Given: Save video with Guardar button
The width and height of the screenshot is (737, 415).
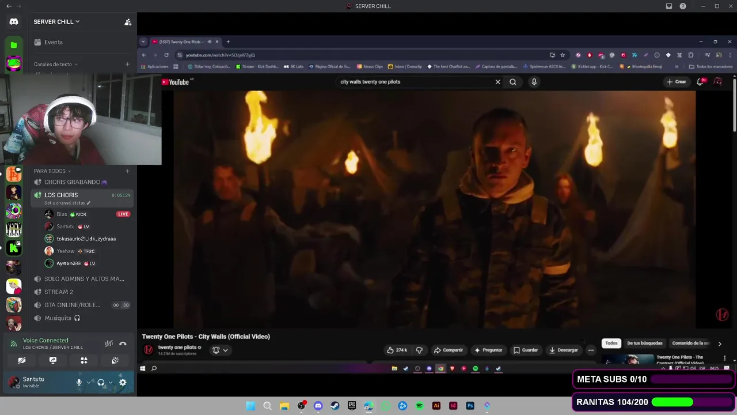Looking at the screenshot, I should click(526, 350).
